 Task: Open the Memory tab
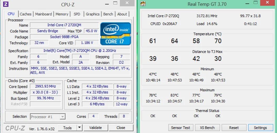[62, 14]
